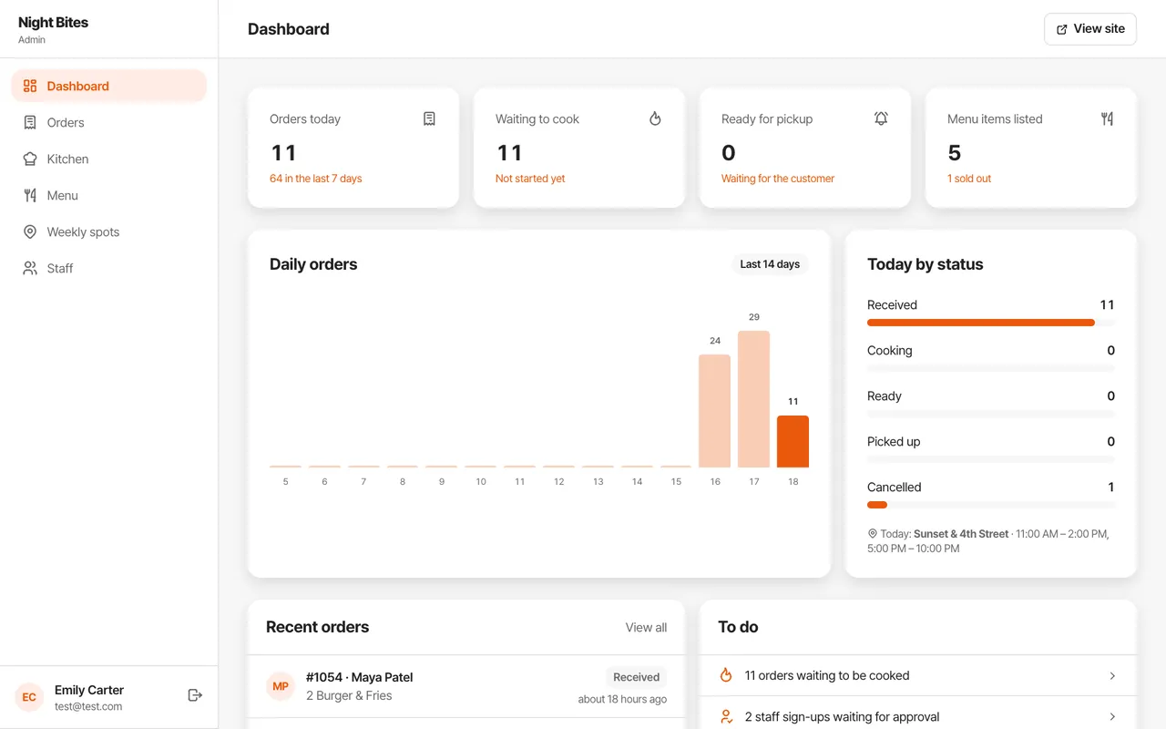This screenshot has height=729, width=1166.
Task: Click the Night Bites brand title
Action: coord(54,23)
